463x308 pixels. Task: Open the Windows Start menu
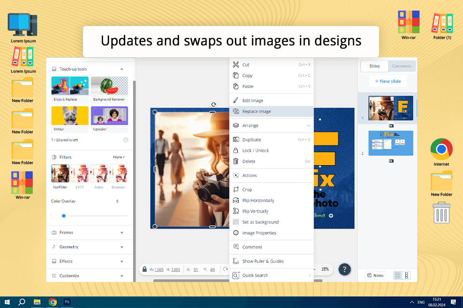(7, 302)
